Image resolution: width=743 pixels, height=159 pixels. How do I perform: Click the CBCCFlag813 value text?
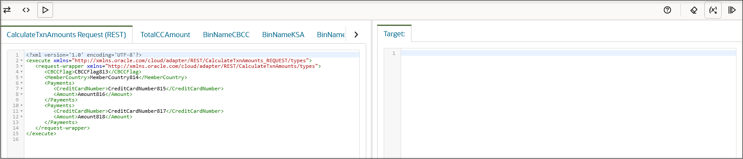point(91,72)
